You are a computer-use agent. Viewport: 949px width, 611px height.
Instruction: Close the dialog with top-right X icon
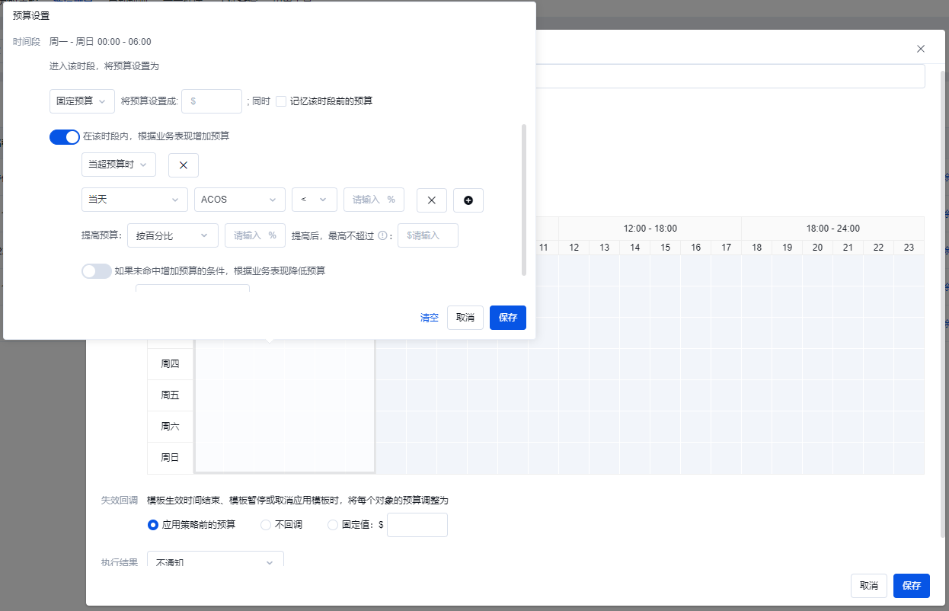pos(920,49)
